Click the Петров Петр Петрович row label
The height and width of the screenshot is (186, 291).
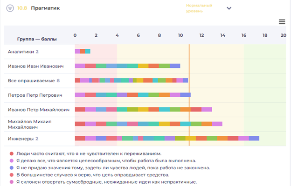pyautogui.click(x=35, y=95)
